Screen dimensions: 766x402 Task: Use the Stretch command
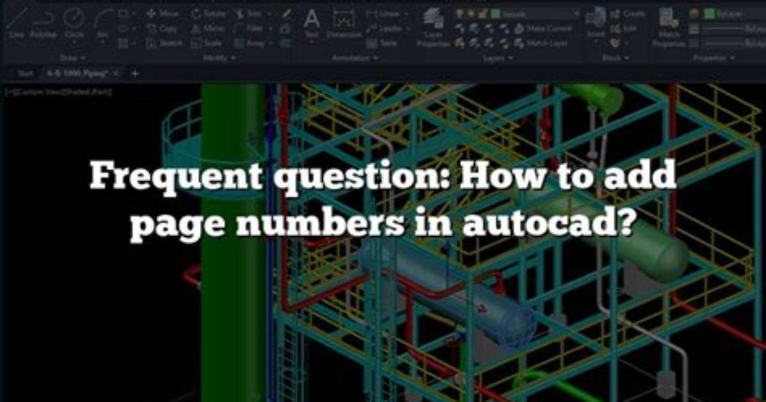165,43
